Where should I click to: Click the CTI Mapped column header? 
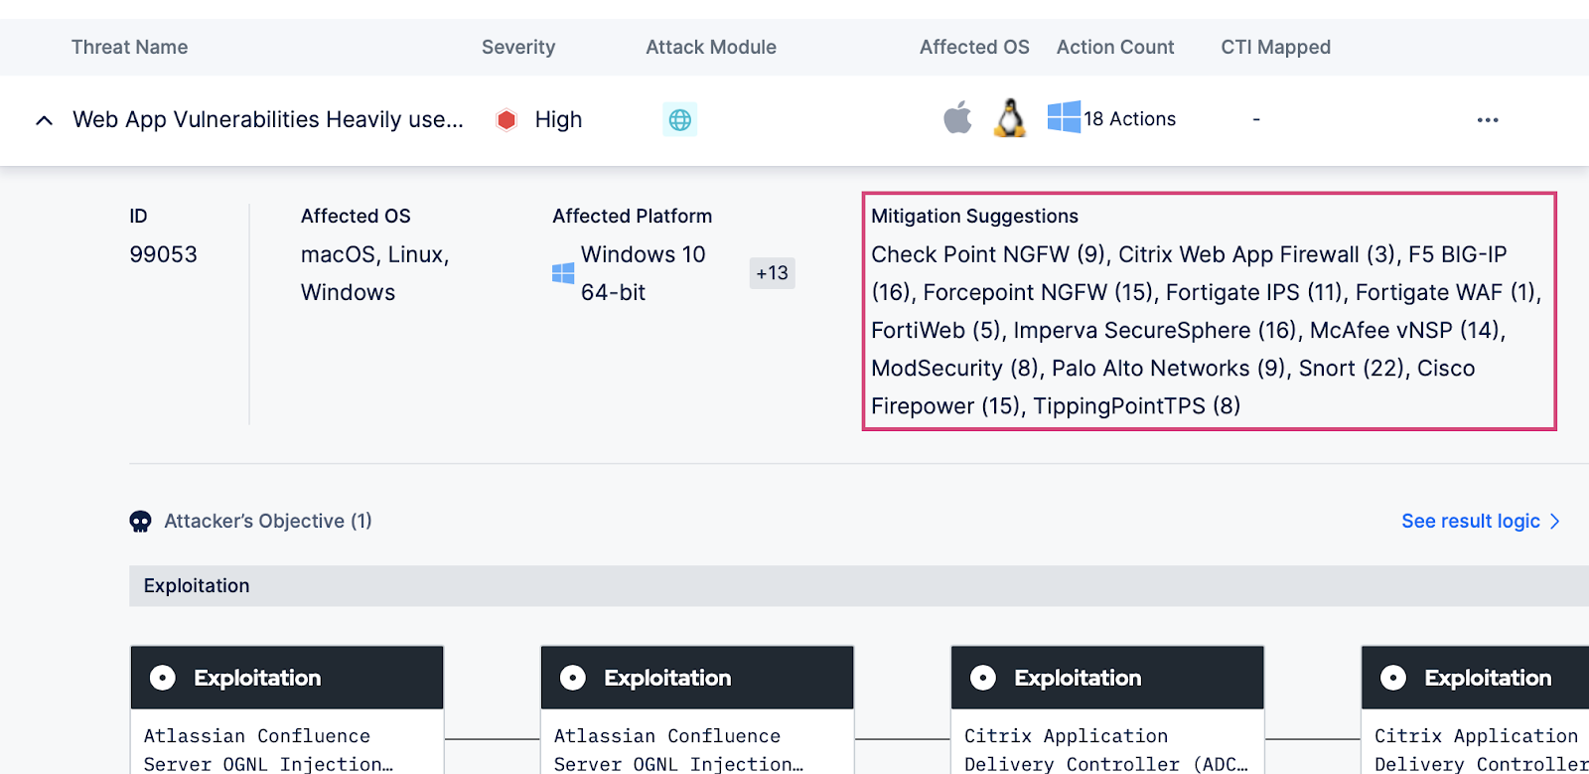(x=1276, y=47)
